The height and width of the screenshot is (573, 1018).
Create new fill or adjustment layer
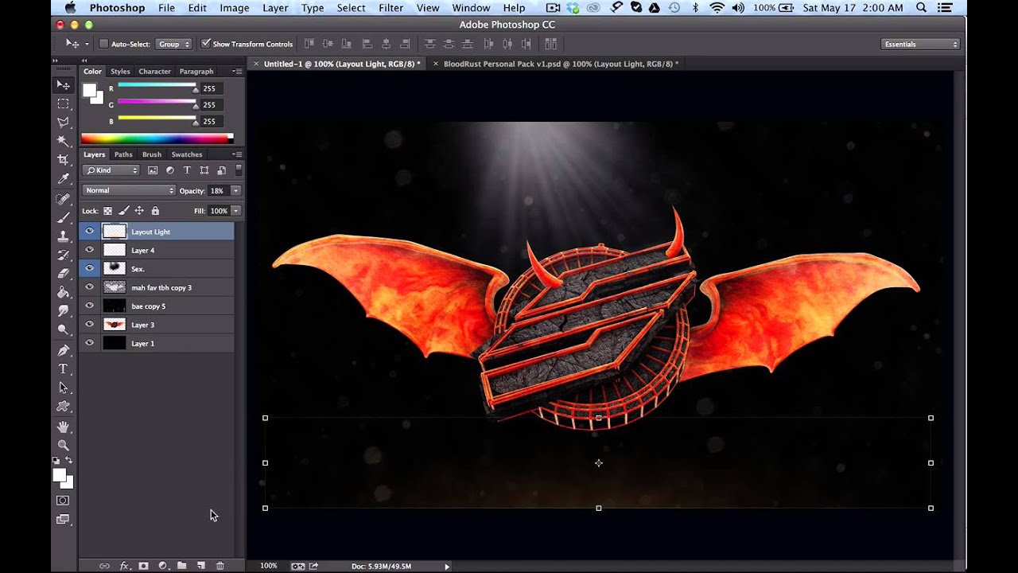pos(163,566)
